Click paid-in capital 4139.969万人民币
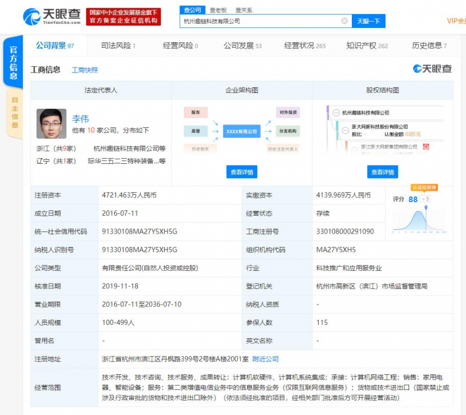Screen dimensions: 466x415 [344, 195]
